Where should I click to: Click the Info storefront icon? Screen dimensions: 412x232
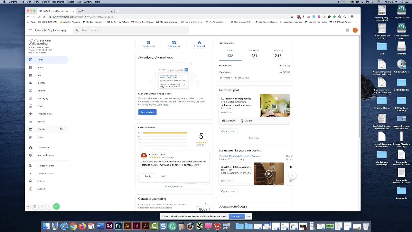coord(31,75)
